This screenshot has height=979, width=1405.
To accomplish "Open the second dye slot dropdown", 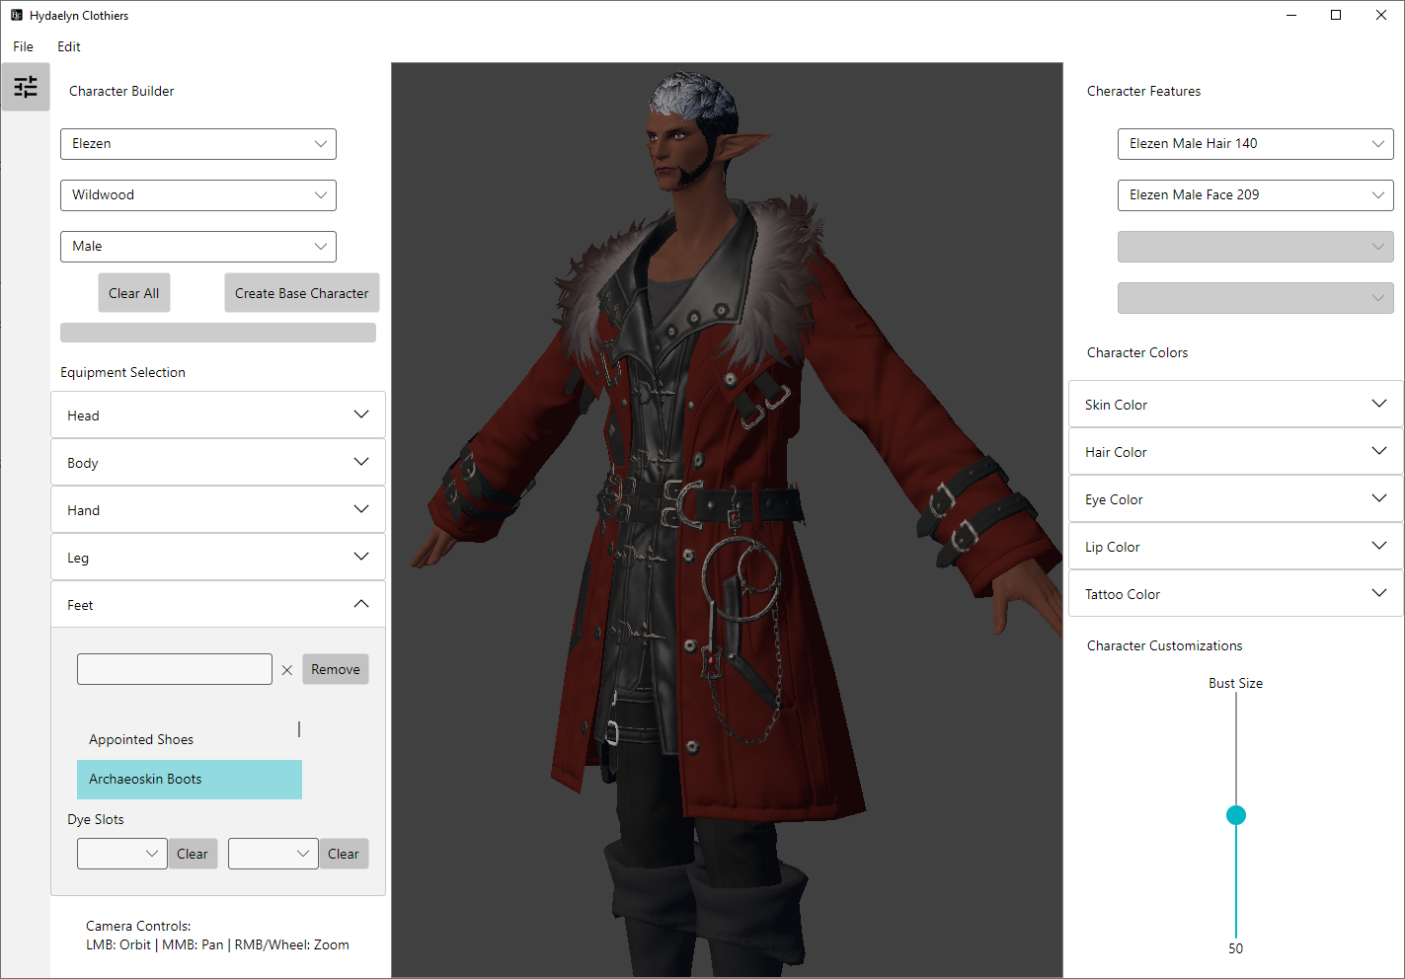I will 273,854.
